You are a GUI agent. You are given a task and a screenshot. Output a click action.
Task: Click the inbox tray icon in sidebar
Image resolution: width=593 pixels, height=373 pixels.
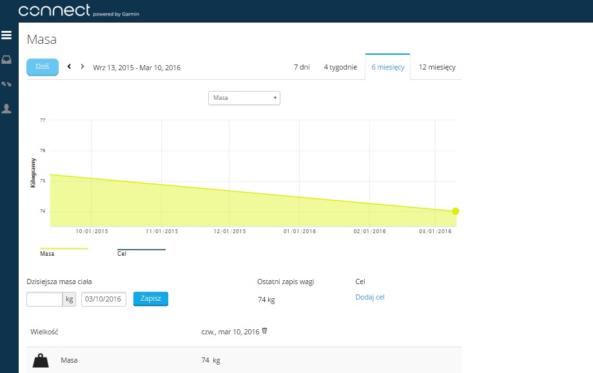(7, 60)
